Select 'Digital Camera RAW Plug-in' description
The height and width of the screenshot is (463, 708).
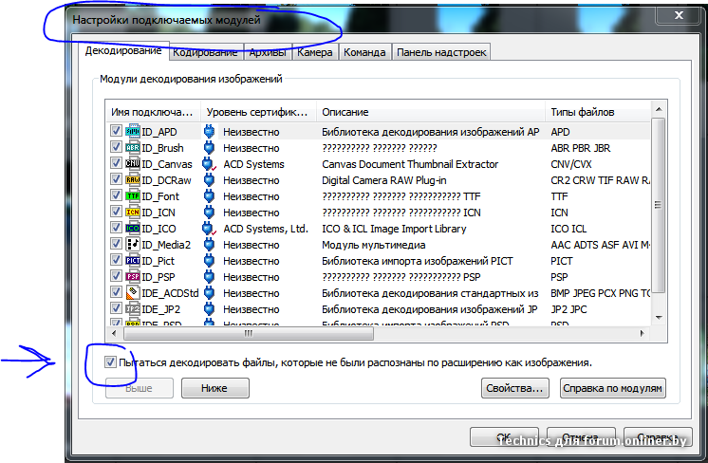[383, 180]
